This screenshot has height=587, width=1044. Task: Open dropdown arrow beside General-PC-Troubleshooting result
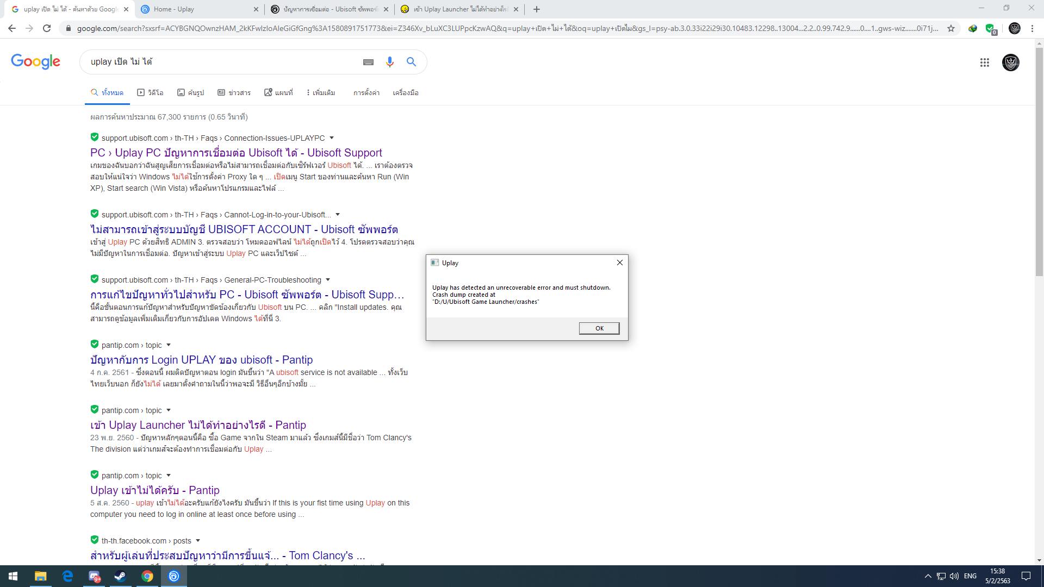328,280
